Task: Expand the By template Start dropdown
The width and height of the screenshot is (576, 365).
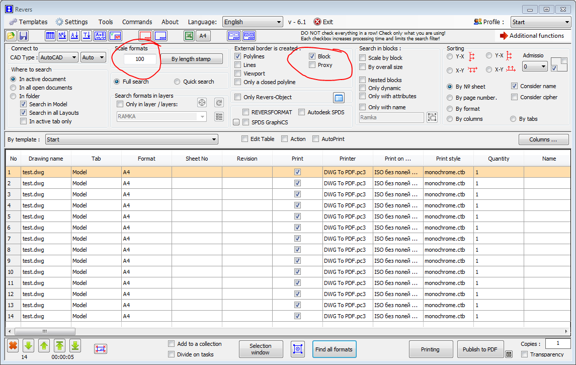Action: click(131, 139)
